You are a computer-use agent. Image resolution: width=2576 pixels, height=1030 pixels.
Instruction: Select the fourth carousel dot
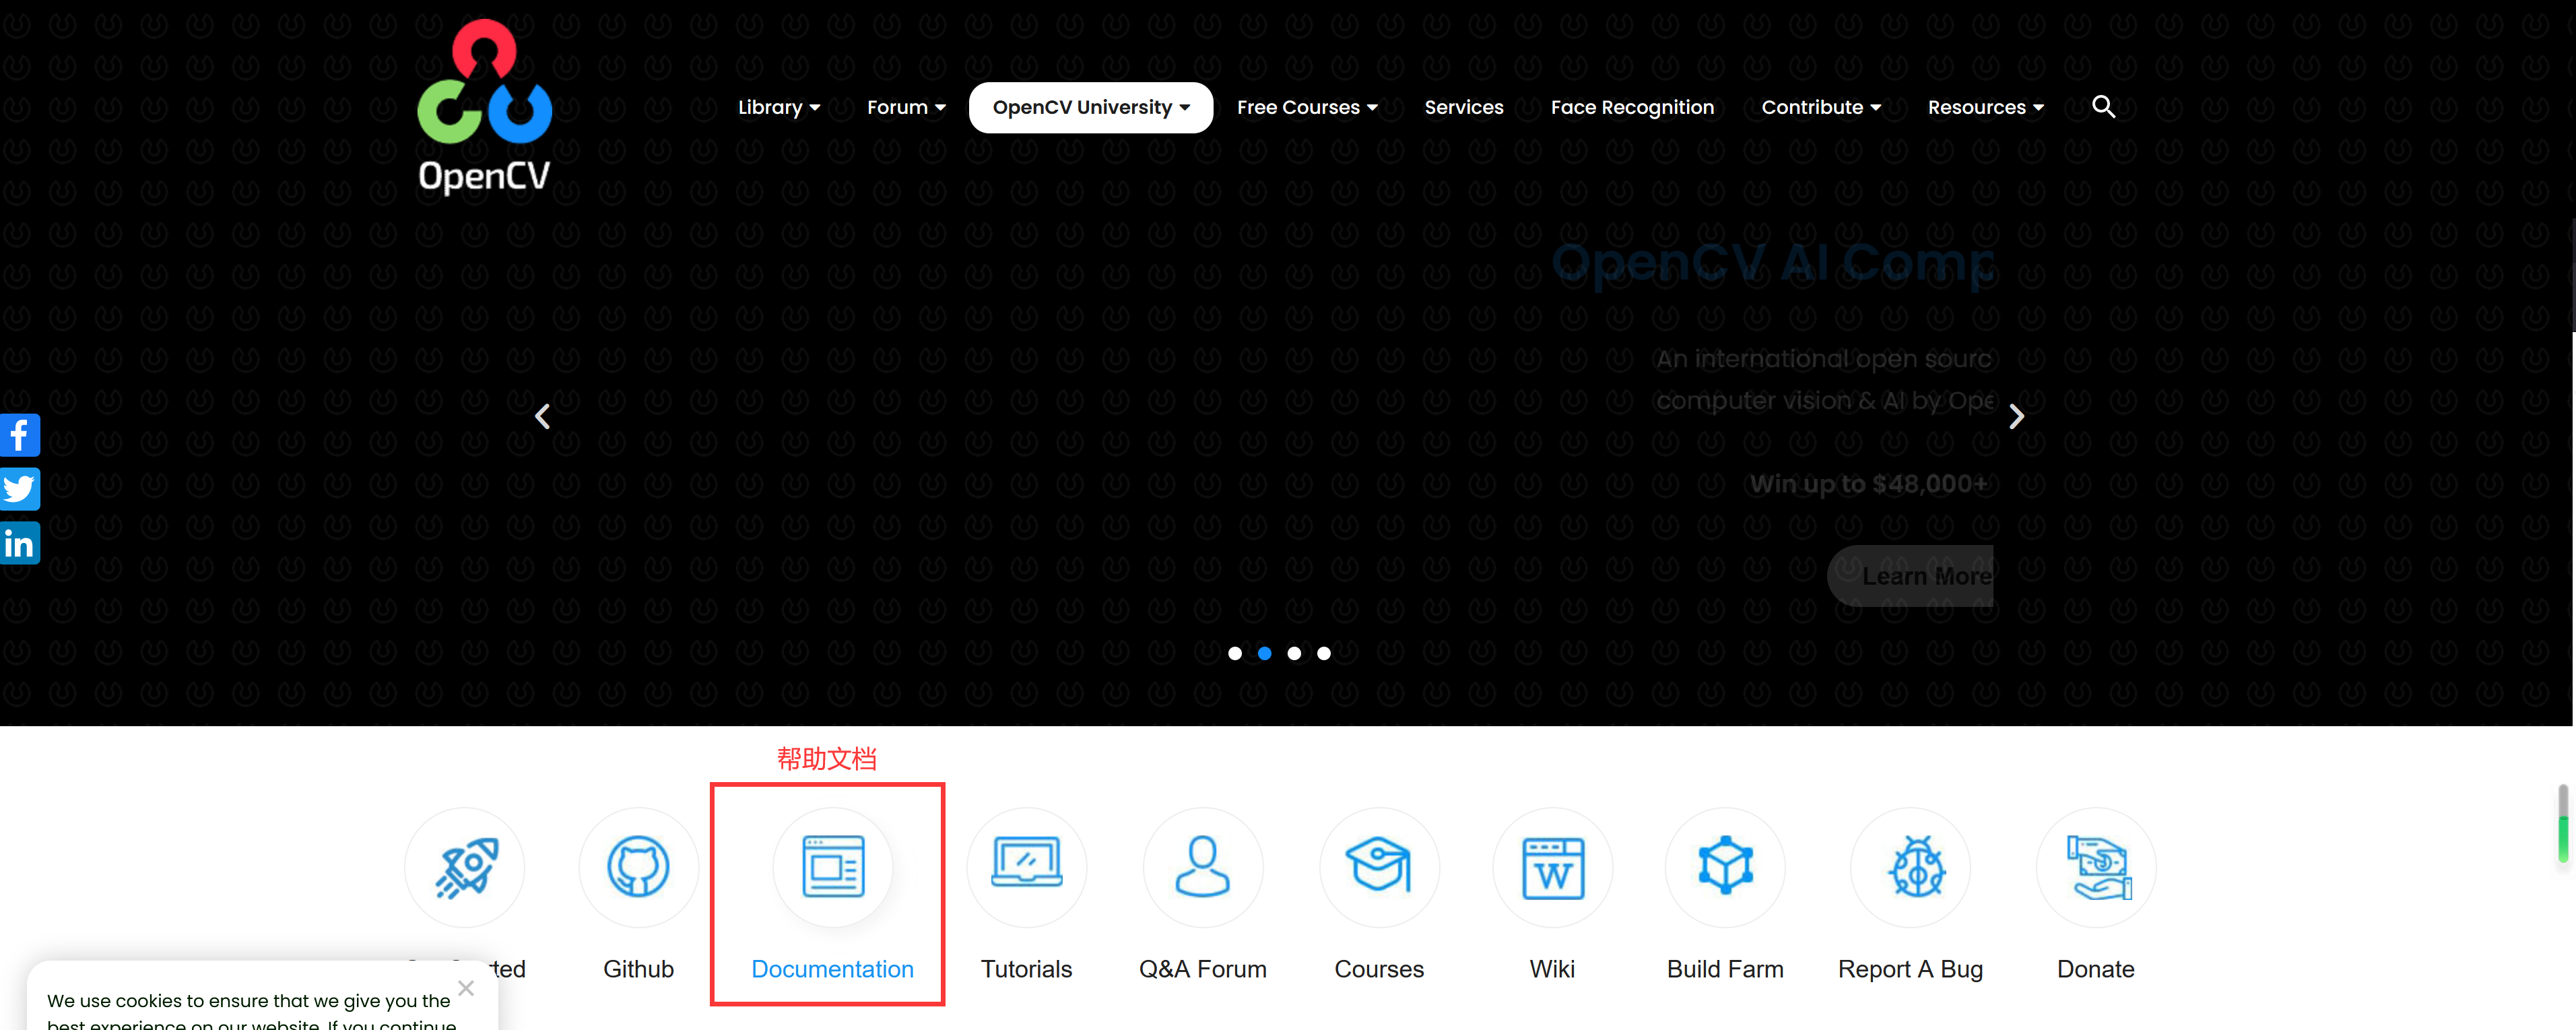1323,653
